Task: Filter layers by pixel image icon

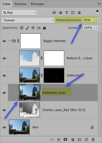Action: 54,12
